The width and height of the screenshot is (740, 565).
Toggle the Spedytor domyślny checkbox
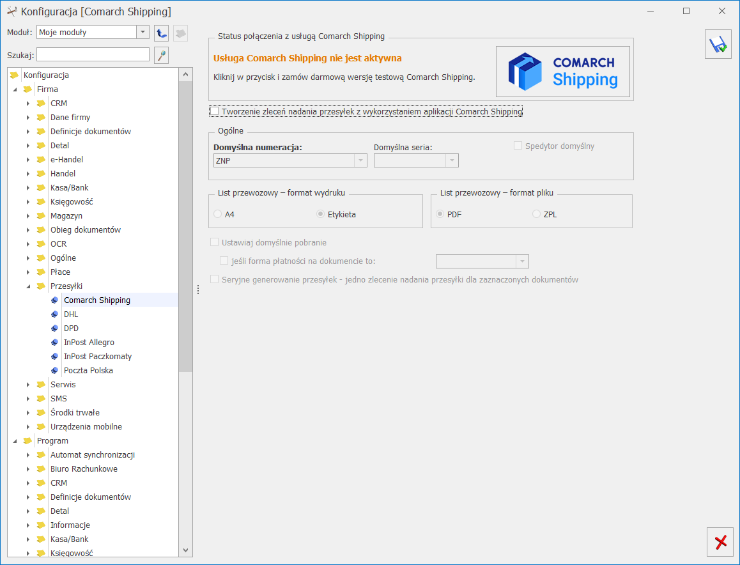click(x=518, y=146)
